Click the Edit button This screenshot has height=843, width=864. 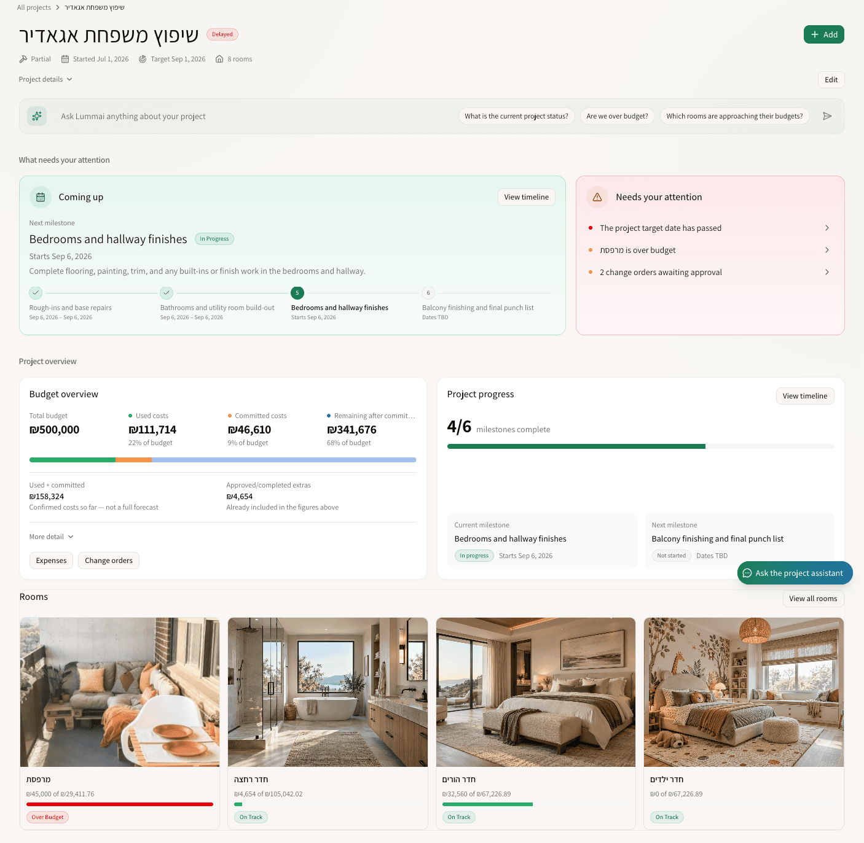(x=831, y=80)
